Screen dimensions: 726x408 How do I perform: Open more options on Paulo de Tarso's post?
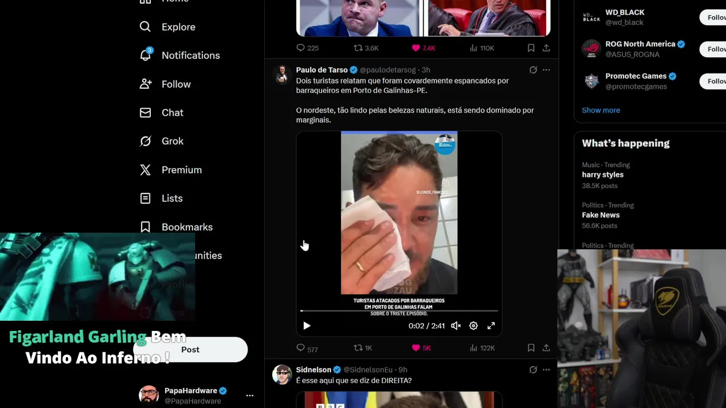[x=546, y=70]
